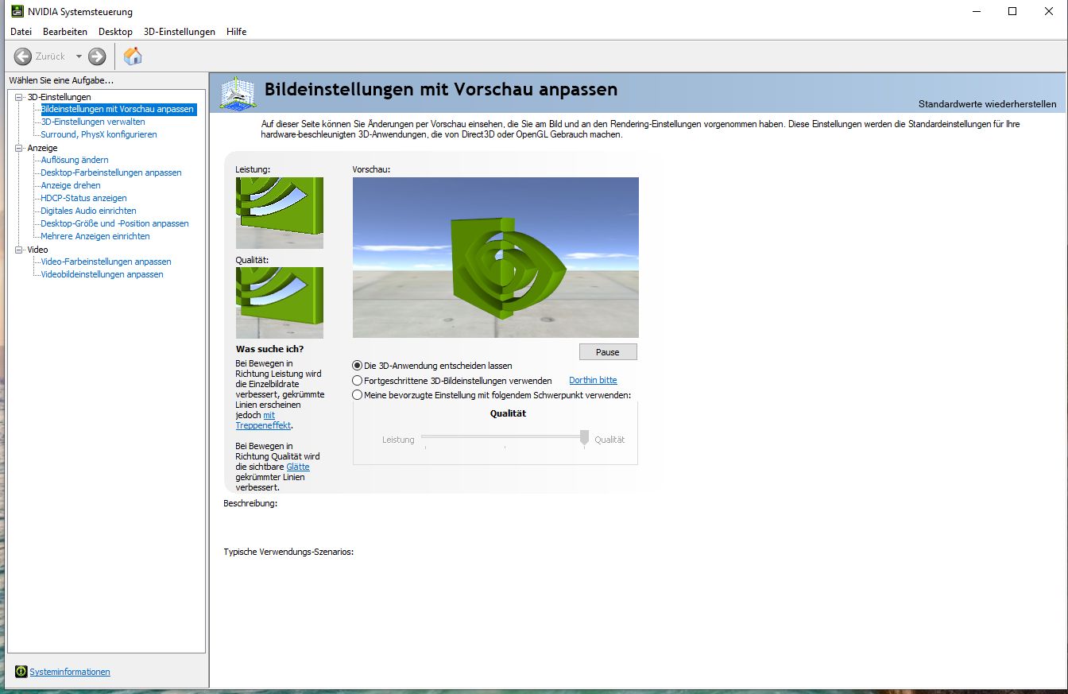
Task: Click the Systeminformationen icon
Action: click(x=21, y=672)
